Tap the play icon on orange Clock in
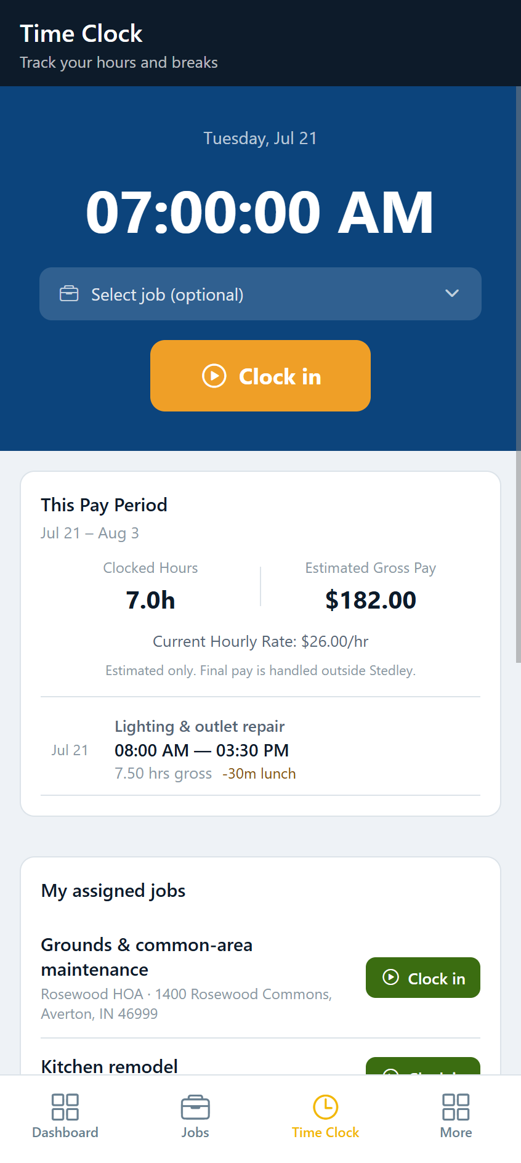Viewport: 521px width, 1163px height. click(x=214, y=376)
